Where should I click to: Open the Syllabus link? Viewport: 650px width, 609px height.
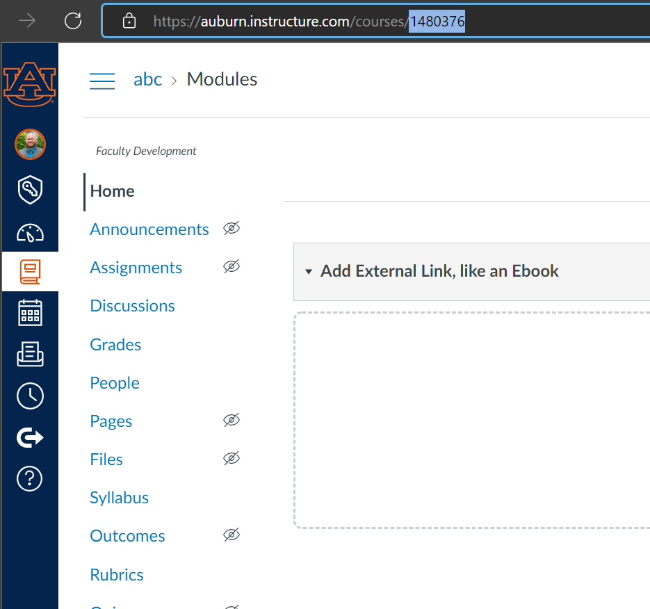click(119, 498)
